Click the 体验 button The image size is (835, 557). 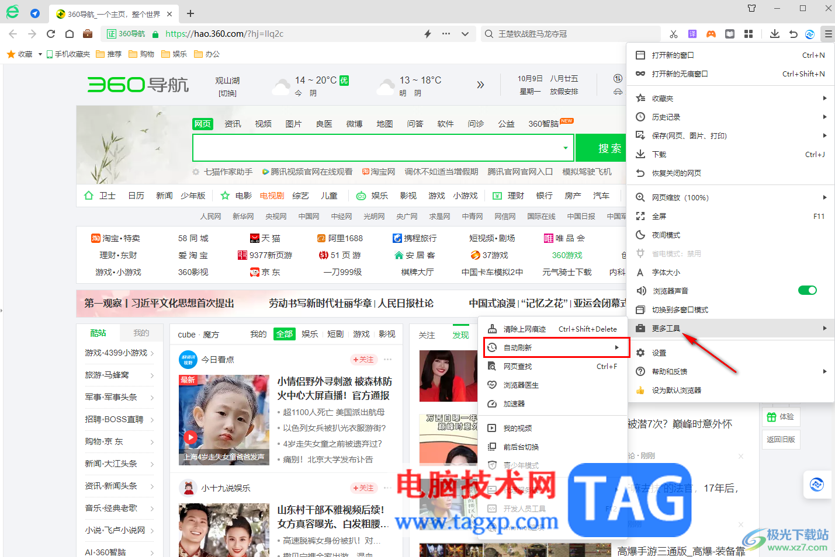click(x=781, y=417)
